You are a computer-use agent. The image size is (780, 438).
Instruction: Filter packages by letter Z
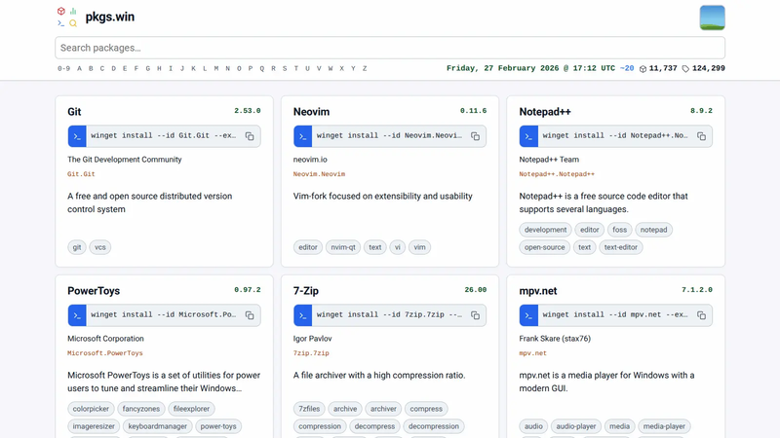(365, 68)
